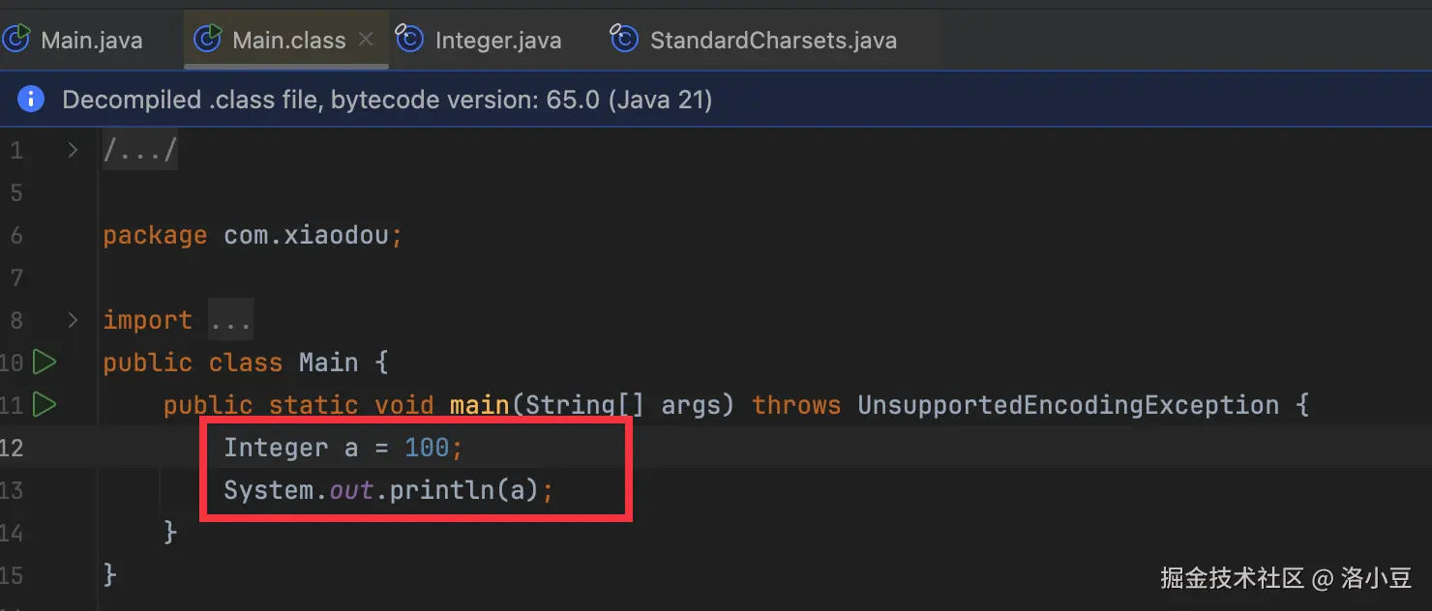The image size is (1432, 611).
Task: Switch to the StandardCharsets.java tab
Action: click(x=773, y=41)
